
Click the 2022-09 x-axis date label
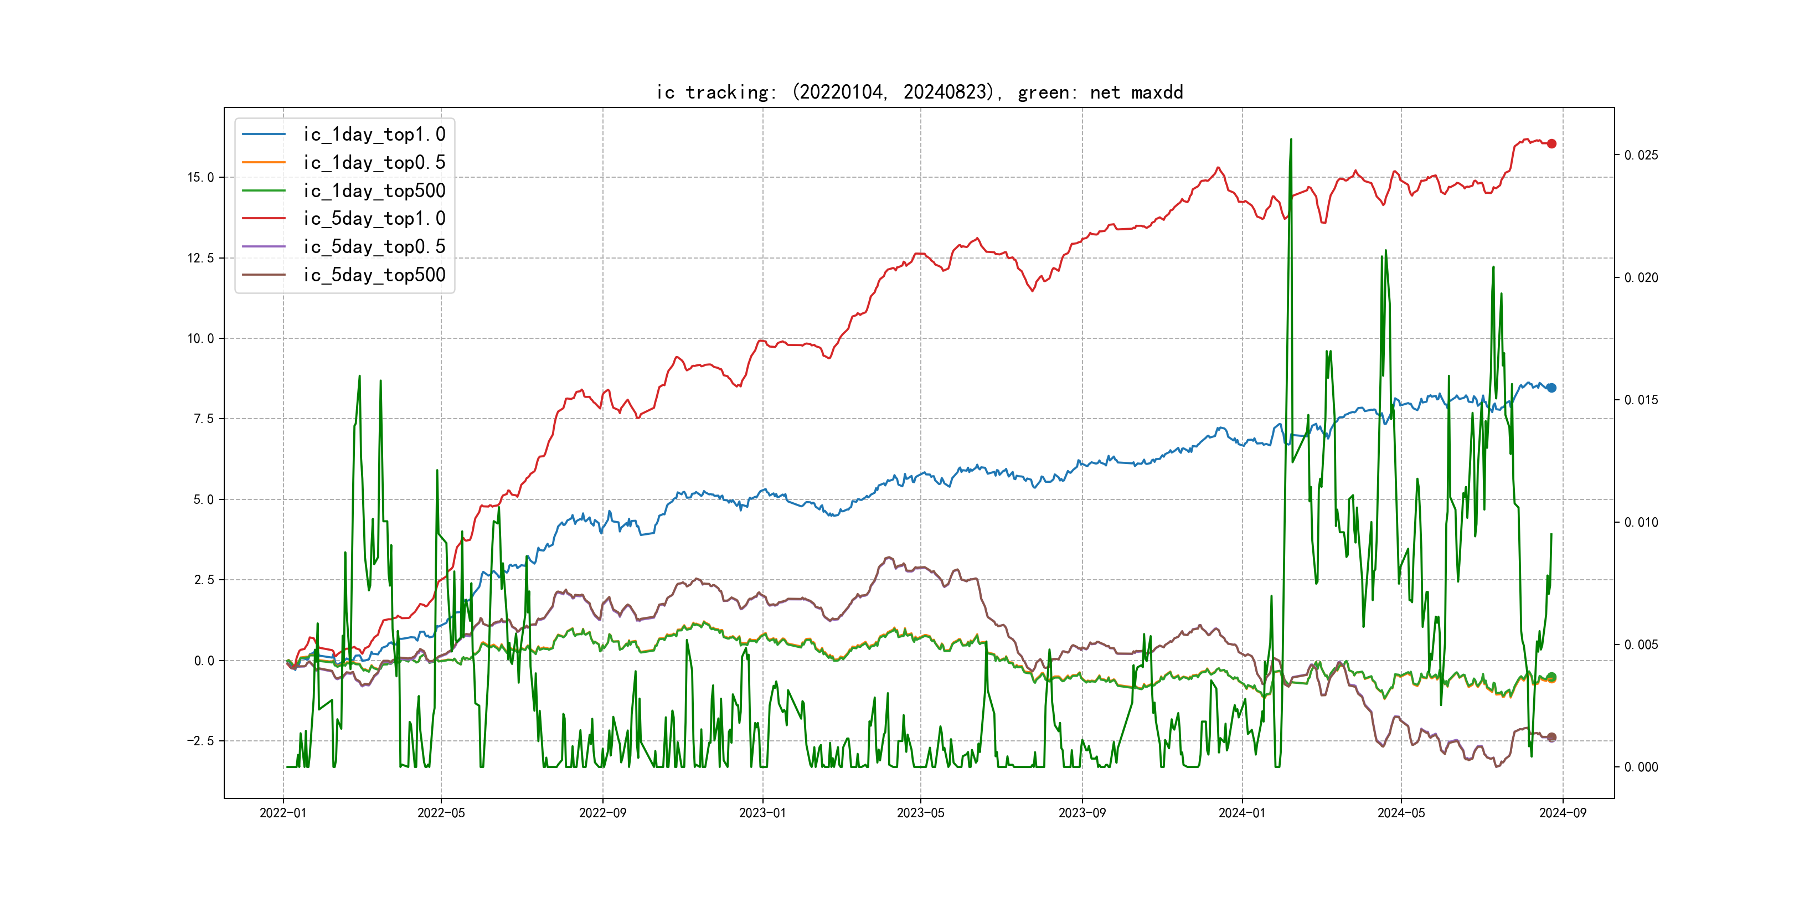point(602,813)
